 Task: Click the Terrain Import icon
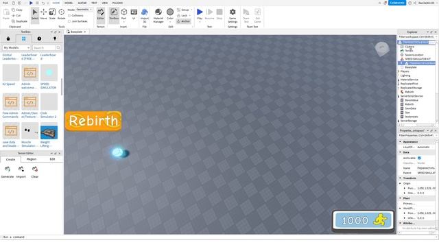(21, 169)
